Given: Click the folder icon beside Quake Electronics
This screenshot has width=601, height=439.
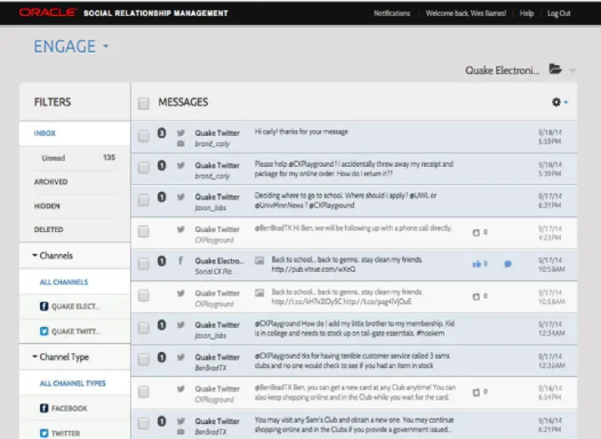Looking at the screenshot, I should (555, 70).
